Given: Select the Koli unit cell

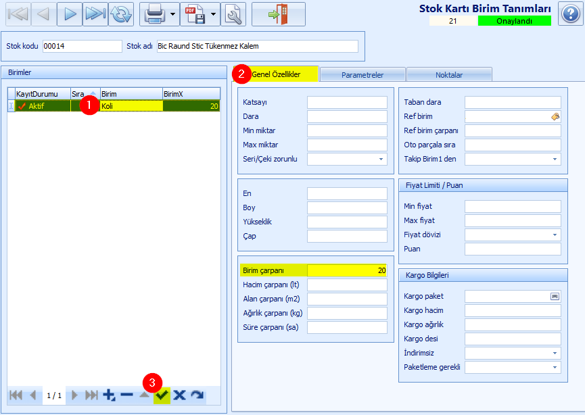Looking at the screenshot, I should 131,106.
